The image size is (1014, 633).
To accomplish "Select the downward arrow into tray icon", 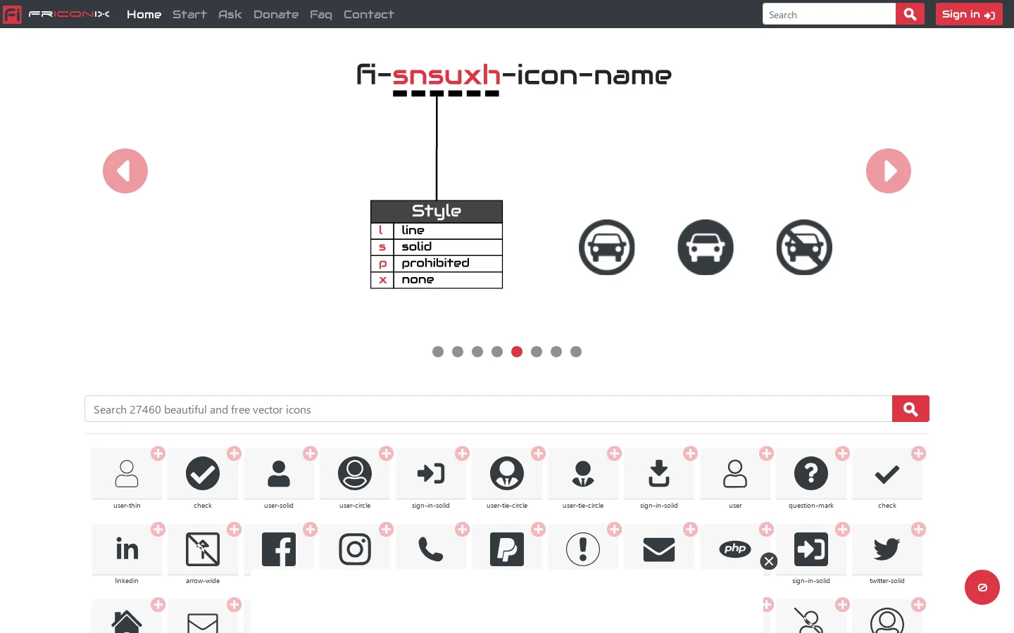I will click(x=659, y=474).
